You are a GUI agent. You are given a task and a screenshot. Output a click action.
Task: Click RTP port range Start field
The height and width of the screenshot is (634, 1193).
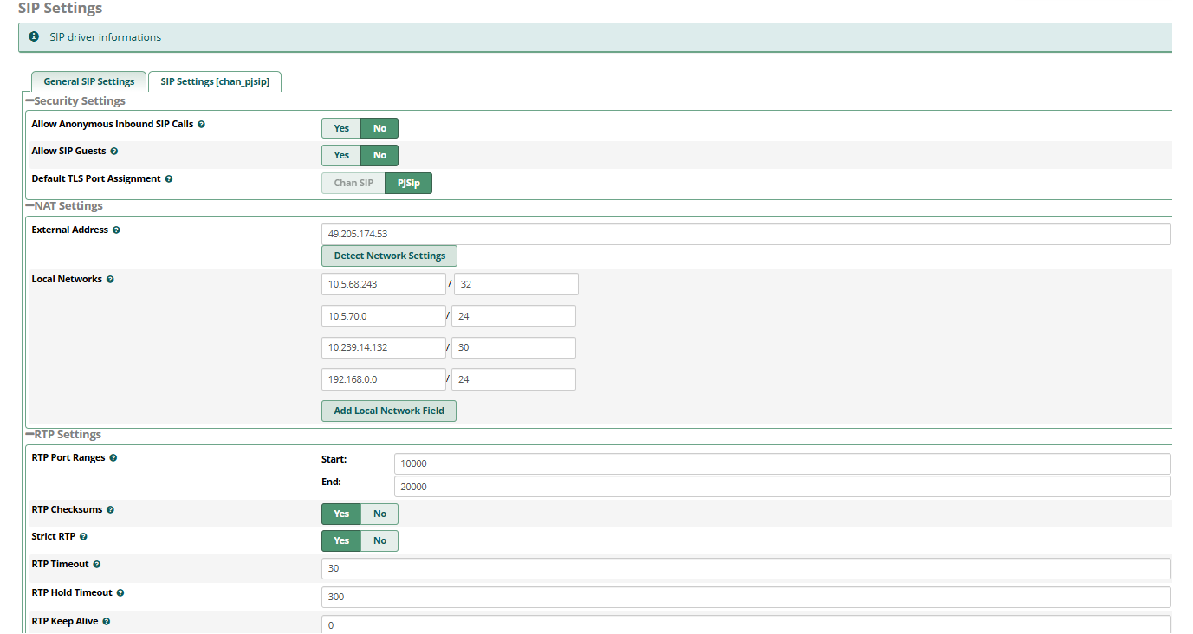(x=782, y=463)
